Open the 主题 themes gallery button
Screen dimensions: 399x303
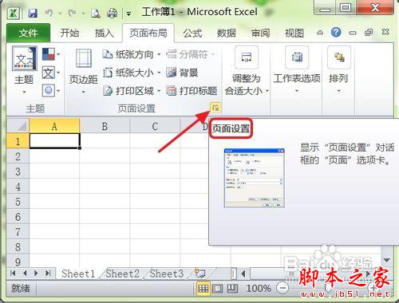tap(24, 70)
